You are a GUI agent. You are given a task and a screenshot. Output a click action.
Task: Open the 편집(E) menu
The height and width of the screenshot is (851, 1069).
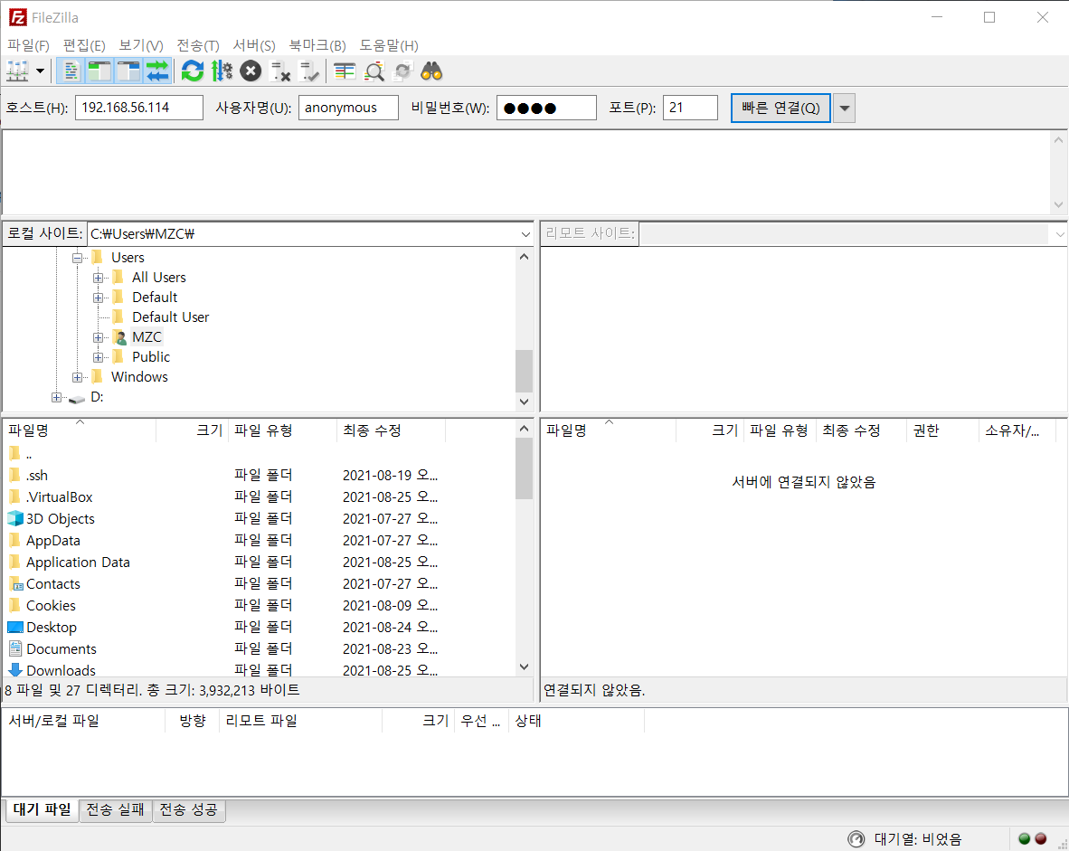[x=84, y=45]
